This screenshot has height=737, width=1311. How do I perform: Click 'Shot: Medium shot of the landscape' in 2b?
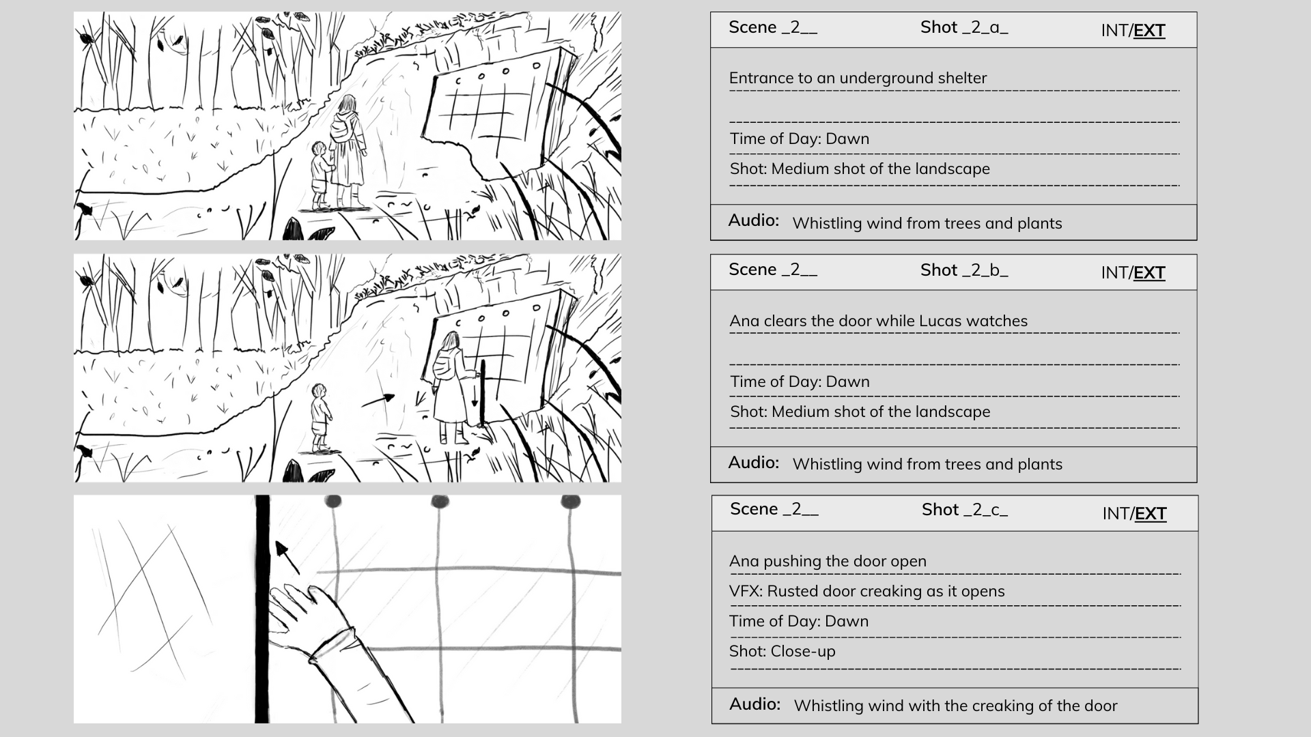[860, 411]
